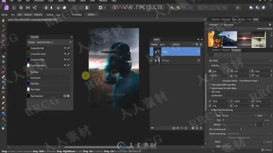Viewport: 273px width, 153px height.
Task: Toggle Composite Green channel visibility eye
Action: pos(65,54)
